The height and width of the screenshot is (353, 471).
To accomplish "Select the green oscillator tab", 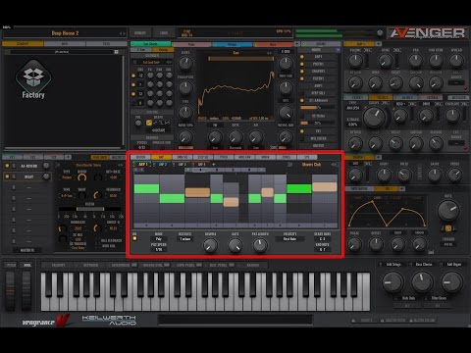I will 150,44.
